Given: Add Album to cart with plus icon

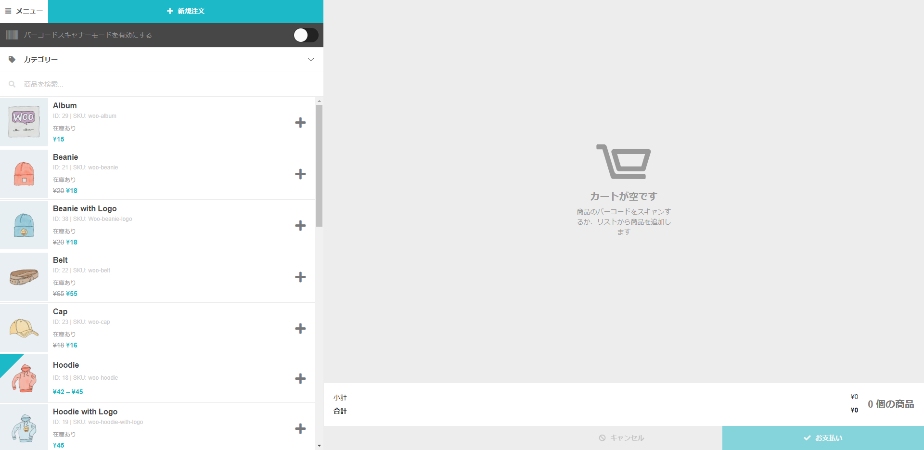Looking at the screenshot, I should pos(300,123).
